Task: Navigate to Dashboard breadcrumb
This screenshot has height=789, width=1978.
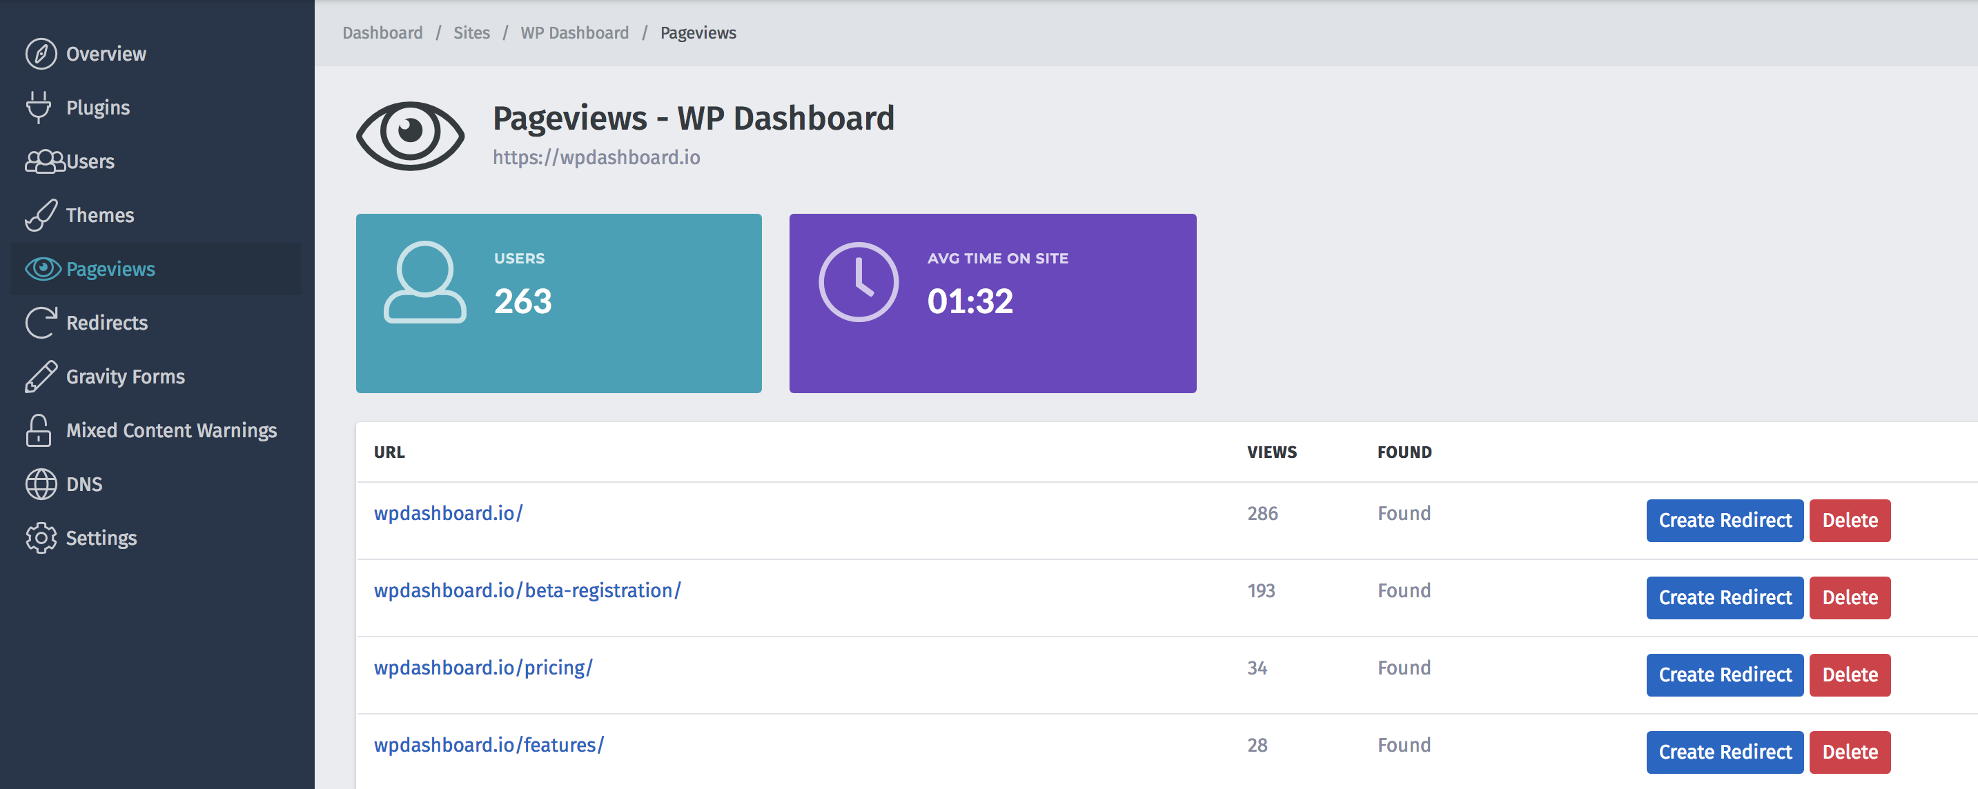Action: pyautogui.click(x=382, y=32)
